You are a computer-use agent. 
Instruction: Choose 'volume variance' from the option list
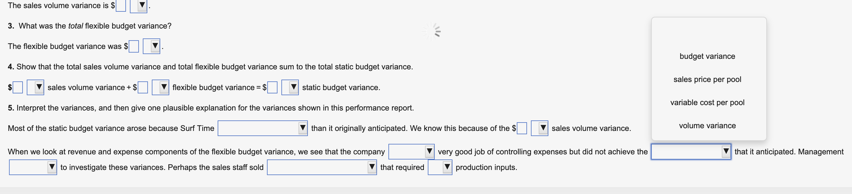[x=707, y=126]
